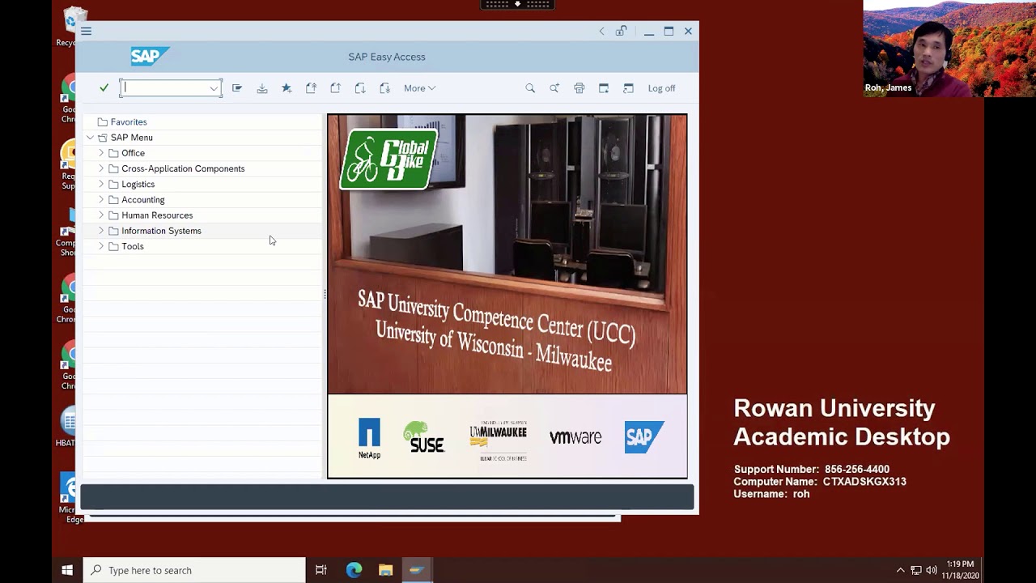
Task: Select Cross-Application Components tree item
Action: 183,168
